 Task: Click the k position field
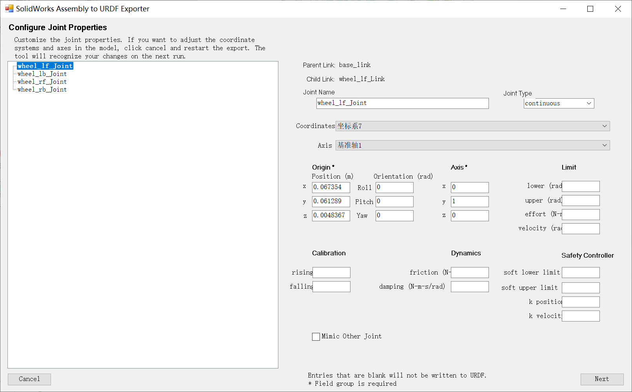(581, 302)
